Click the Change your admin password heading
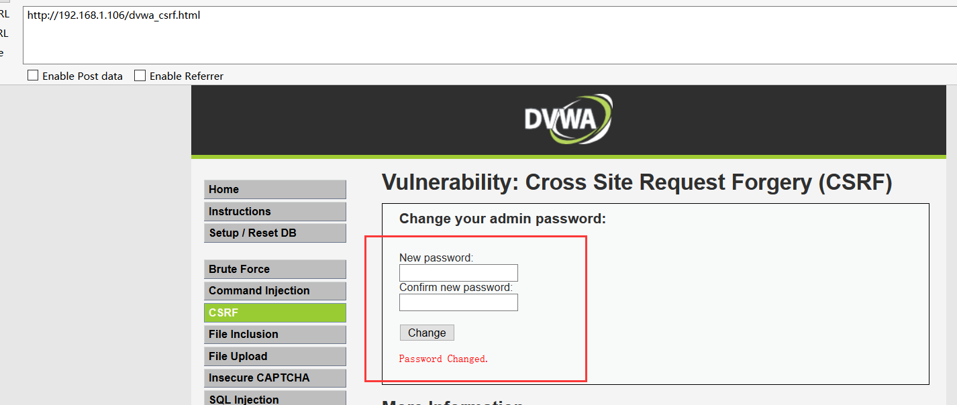Screen dimensions: 957x405 click(503, 219)
